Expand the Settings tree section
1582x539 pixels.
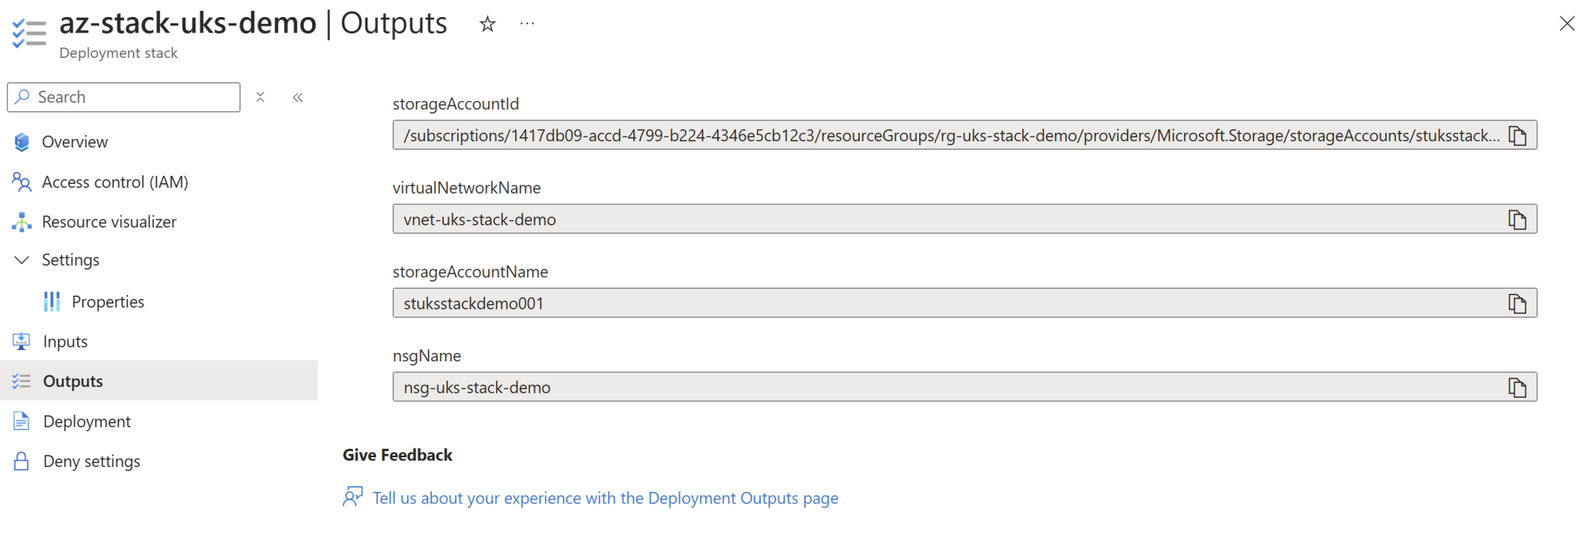(70, 259)
